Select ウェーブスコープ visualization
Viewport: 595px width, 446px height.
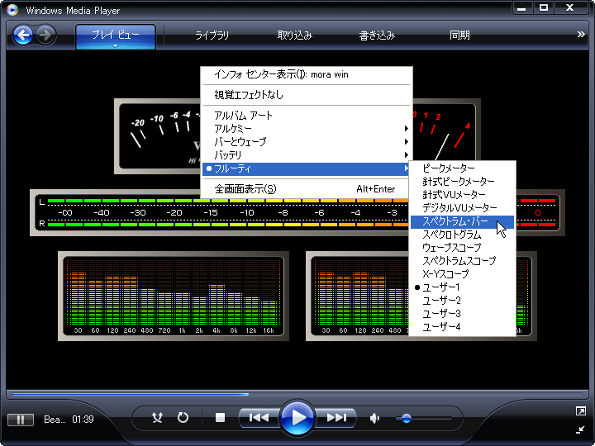point(462,248)
